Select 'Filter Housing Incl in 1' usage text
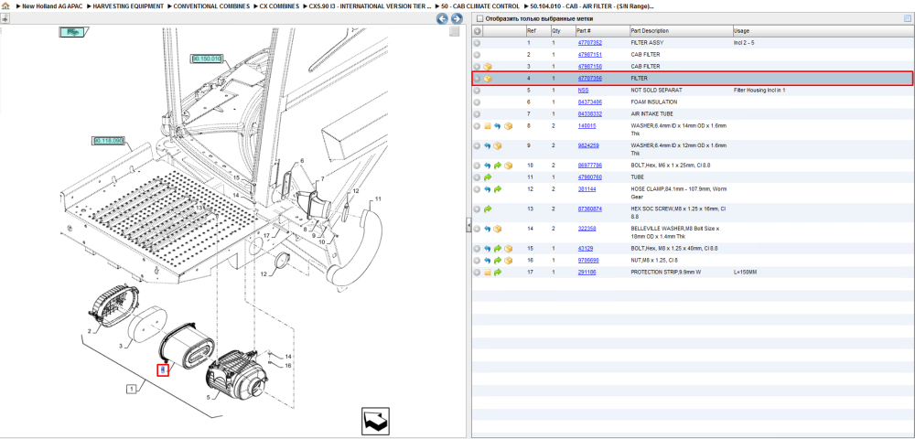Image resolution: width=915 pixels, height=439 pixels. 761,91
